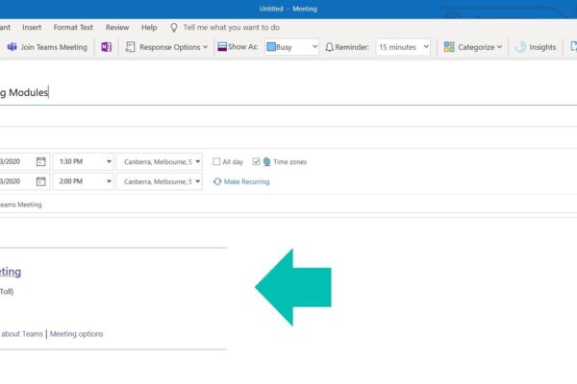Open the OneNote meeting notes icon
Viewport: 577px width, 384px height.
[107, 47]
